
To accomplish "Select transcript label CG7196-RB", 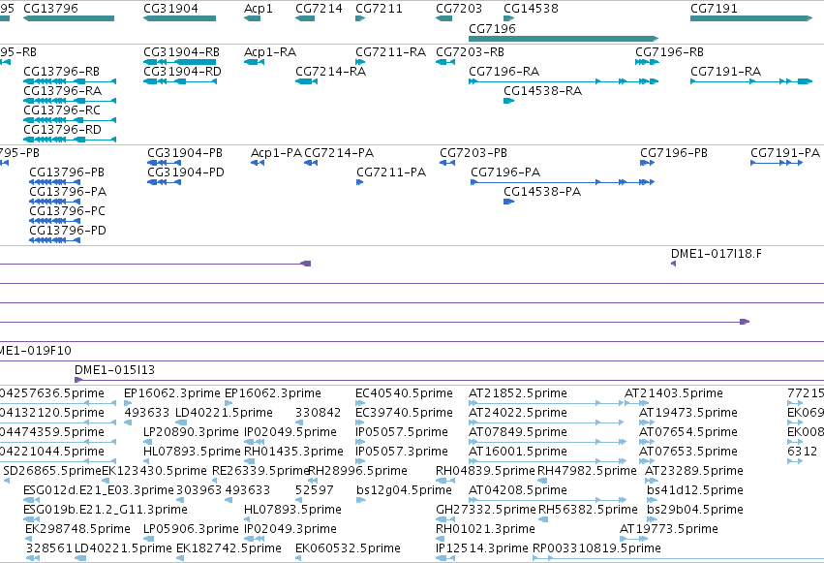I will 669,52.
